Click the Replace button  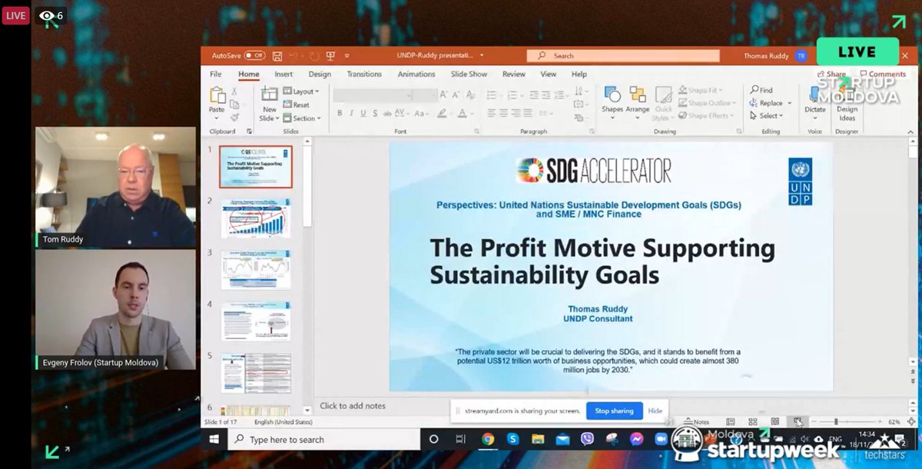[767, 103]
